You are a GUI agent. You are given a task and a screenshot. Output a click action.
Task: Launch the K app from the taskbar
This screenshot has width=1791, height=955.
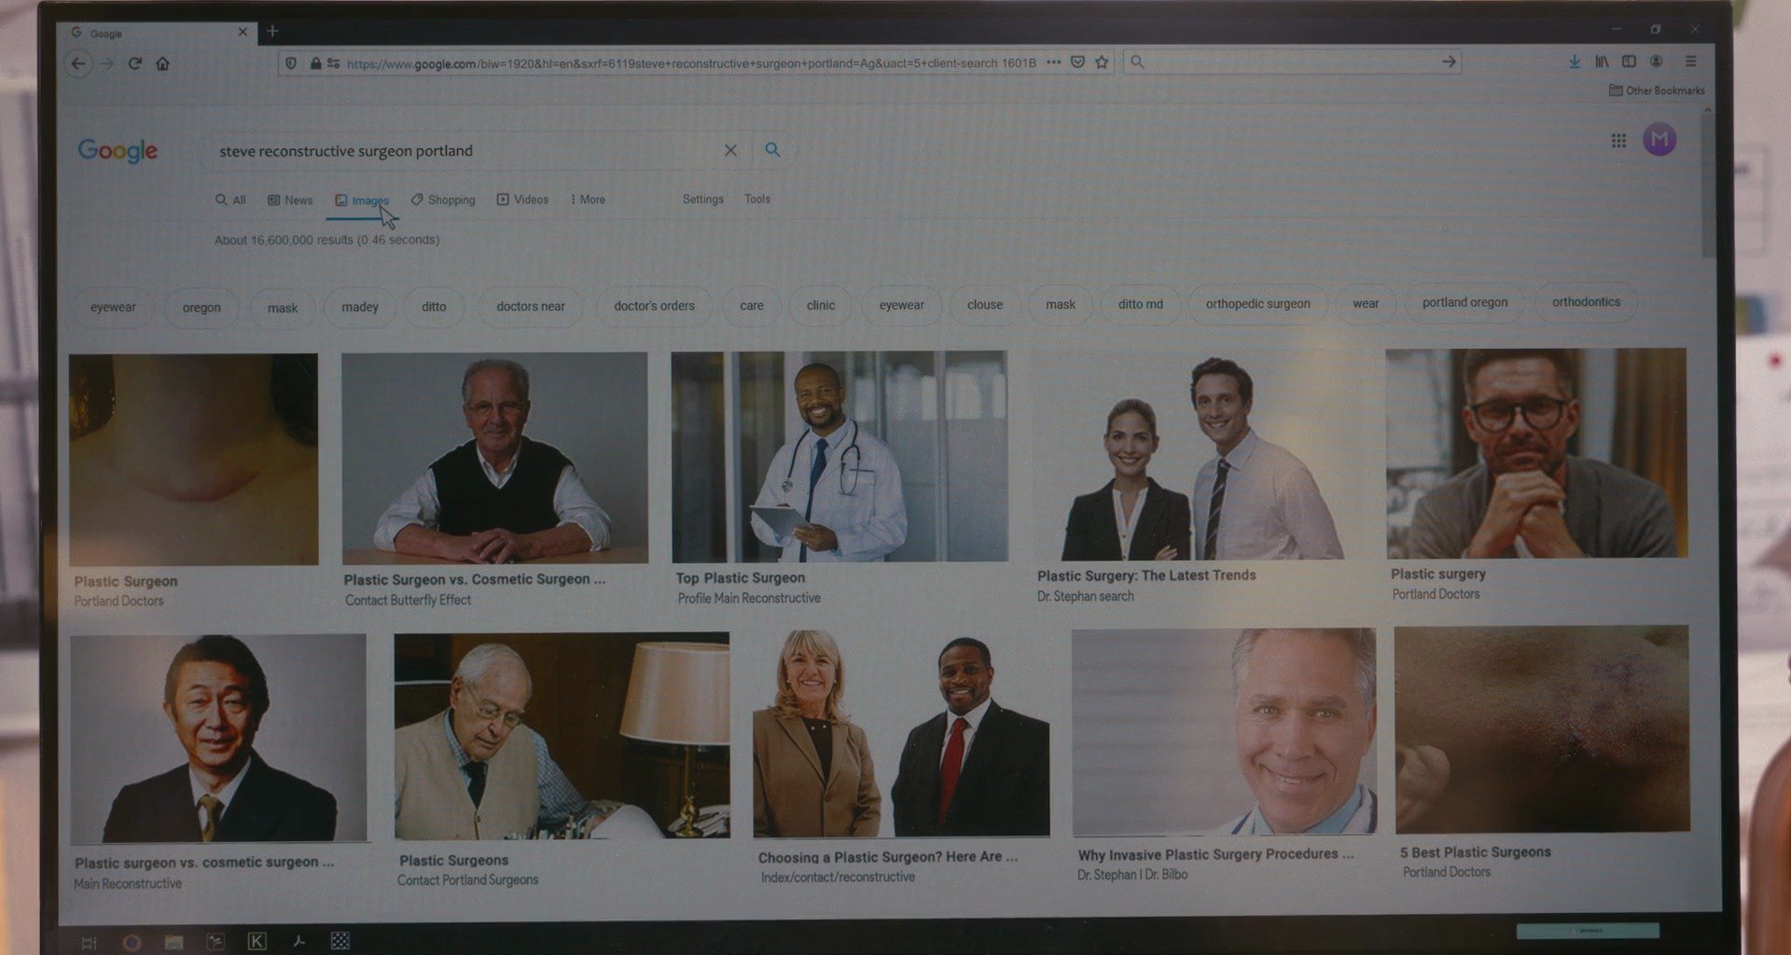[257, 941]
